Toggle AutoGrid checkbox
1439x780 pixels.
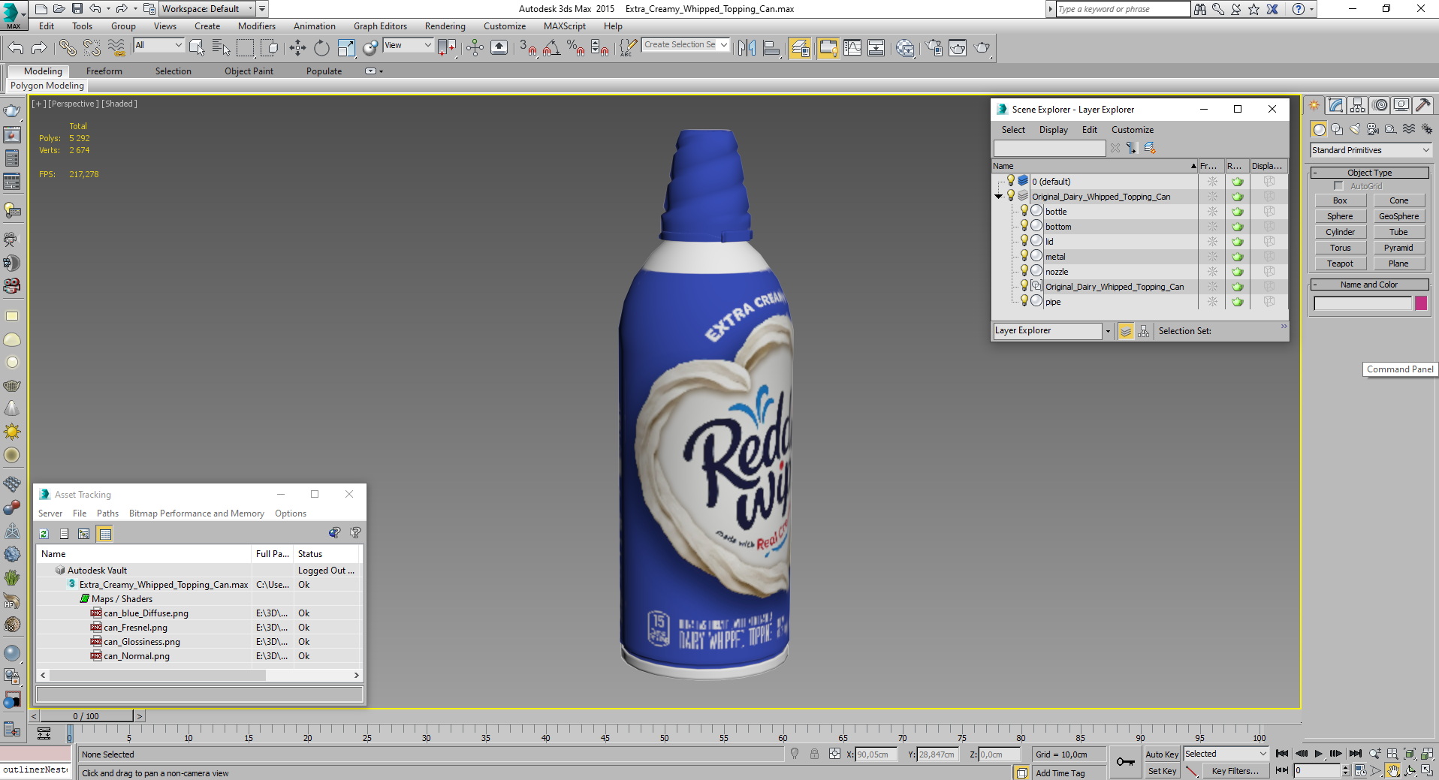1338,186
